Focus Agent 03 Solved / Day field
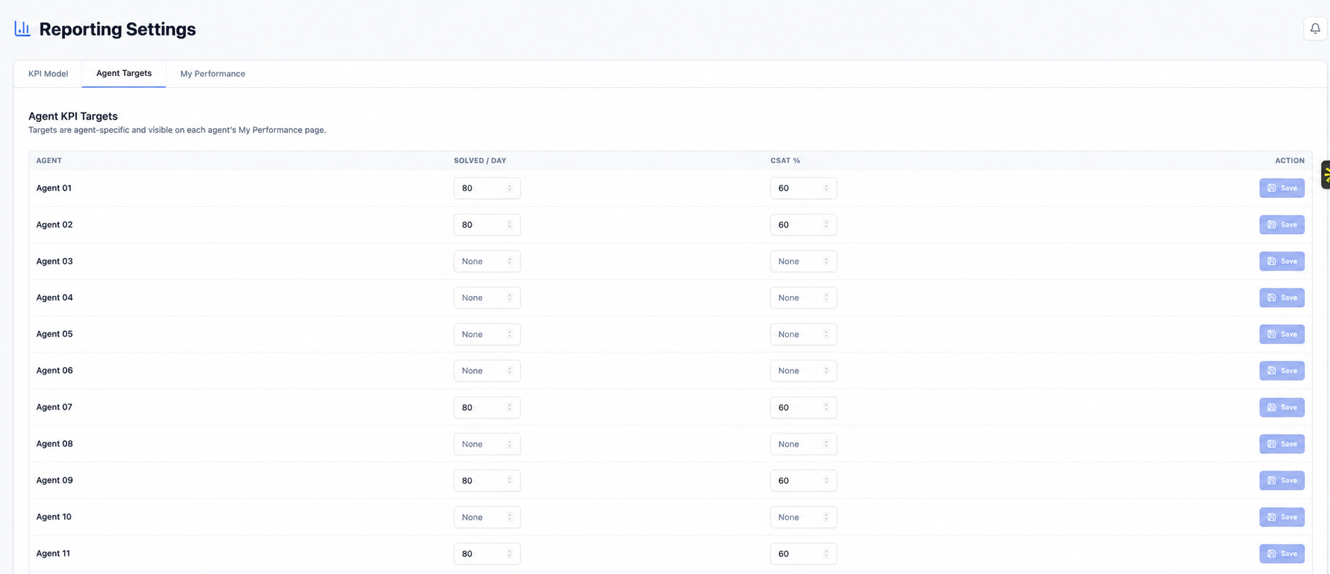Screen dimensions: 1330x574 pyautogui.click(x=487, y=261)
